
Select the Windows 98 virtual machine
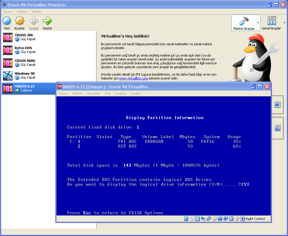49,76
